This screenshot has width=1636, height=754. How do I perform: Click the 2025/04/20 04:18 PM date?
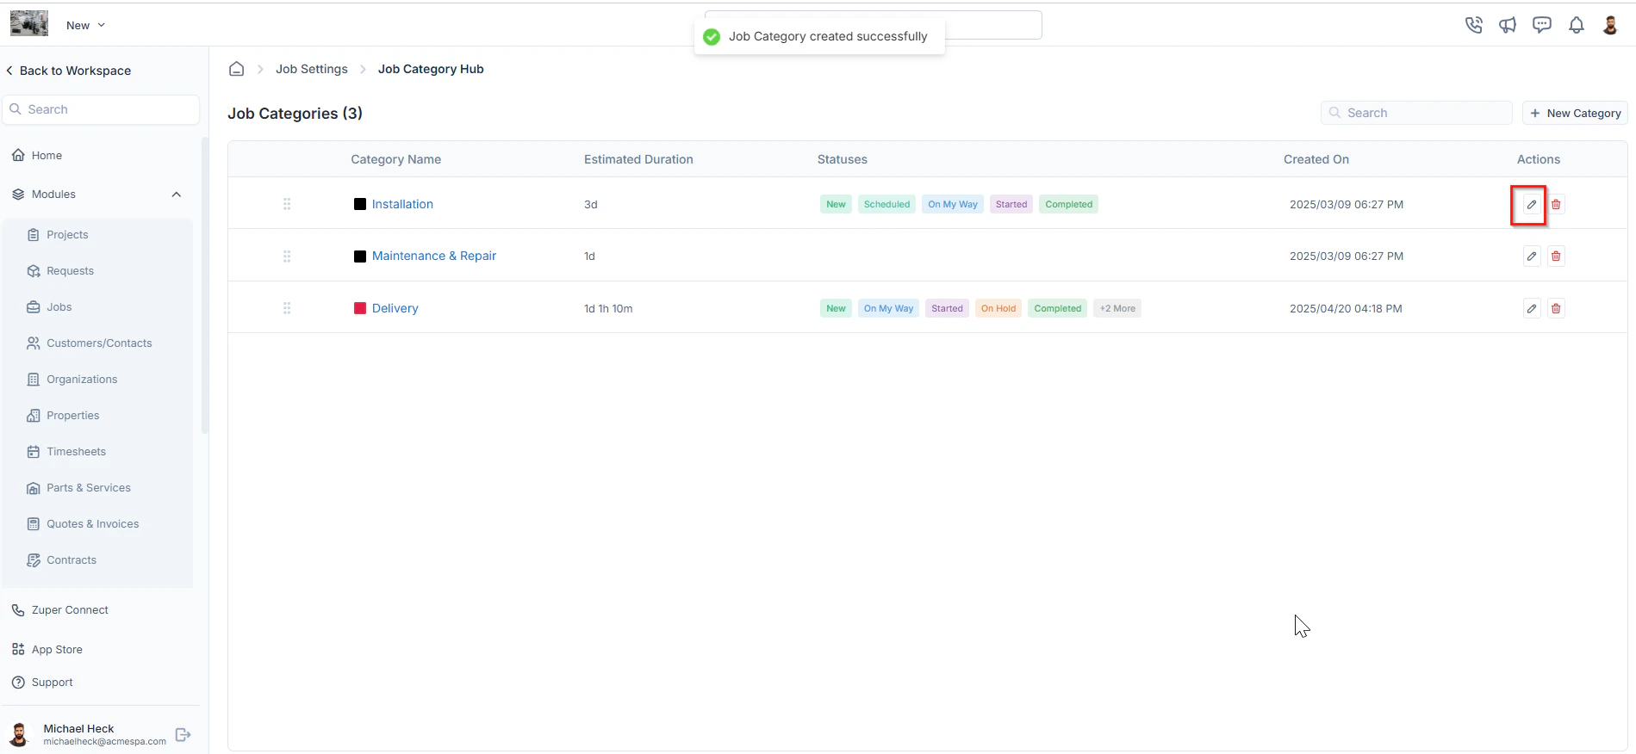click(1346, 308)
